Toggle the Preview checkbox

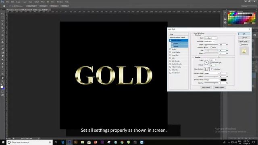tap(241, 45)
